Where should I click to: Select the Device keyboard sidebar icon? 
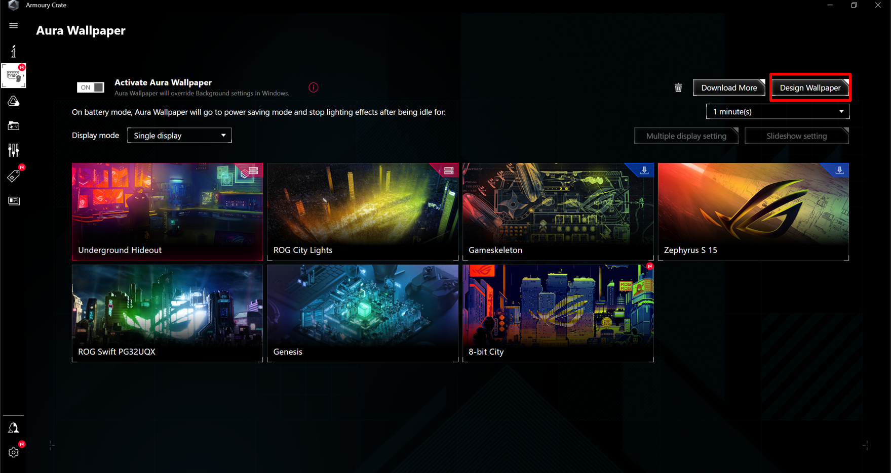[14, 76]
